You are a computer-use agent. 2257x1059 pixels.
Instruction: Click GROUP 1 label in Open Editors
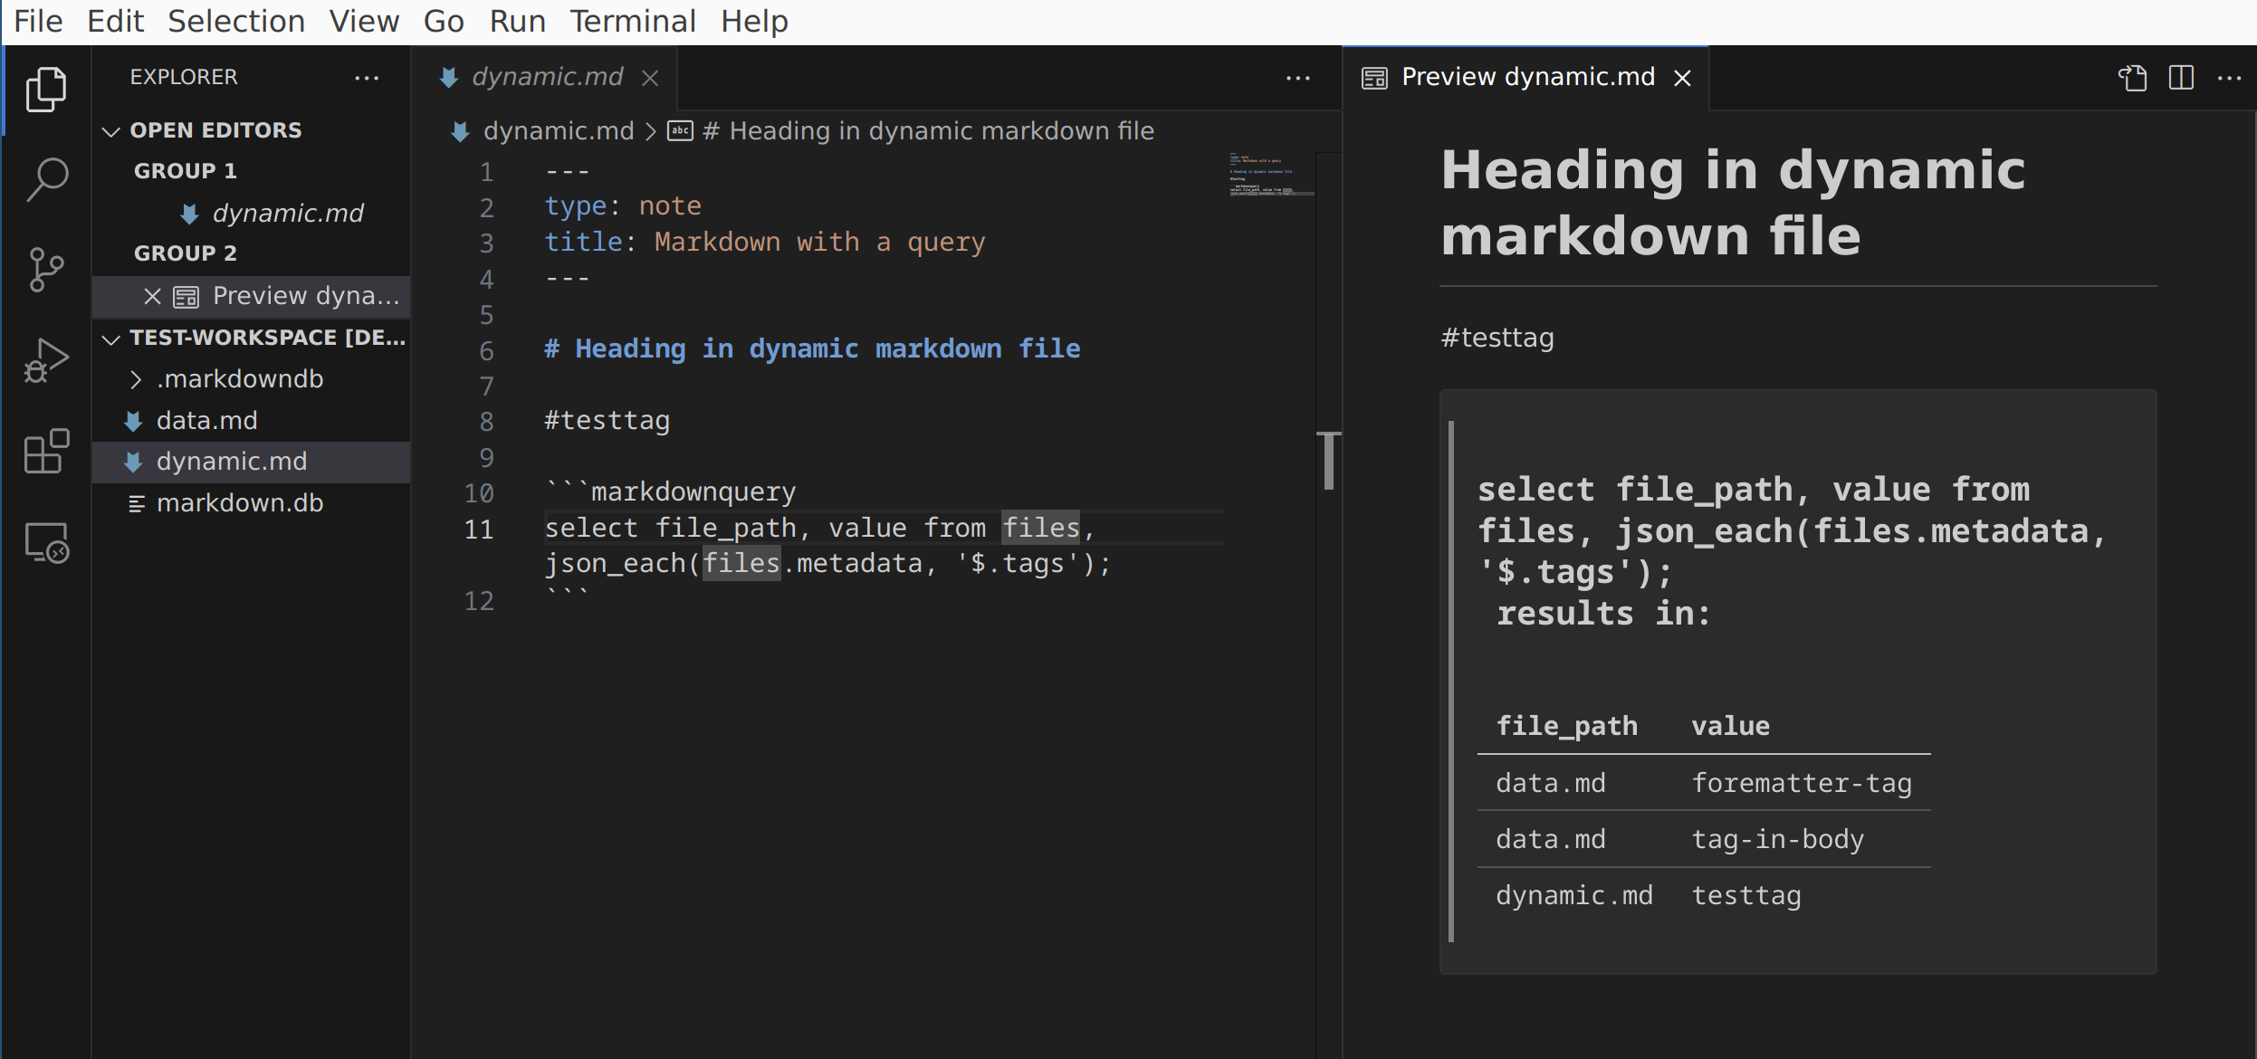(186, 171)
